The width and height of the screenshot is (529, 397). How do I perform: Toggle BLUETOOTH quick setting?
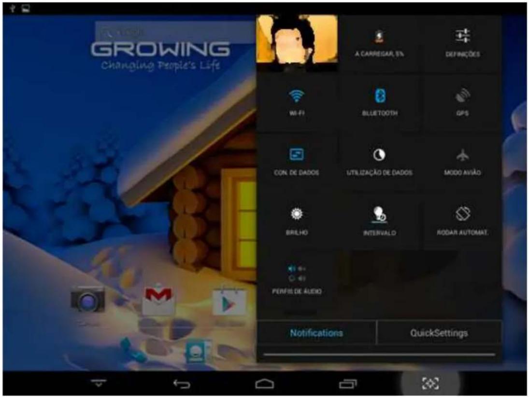380,102
